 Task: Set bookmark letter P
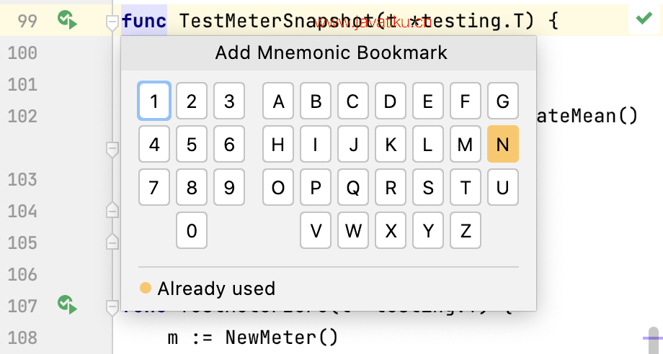click(316, 187)
